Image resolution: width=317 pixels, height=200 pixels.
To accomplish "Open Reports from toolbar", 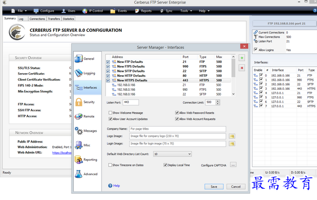I will pyautogui.click(x=143, y=11).
